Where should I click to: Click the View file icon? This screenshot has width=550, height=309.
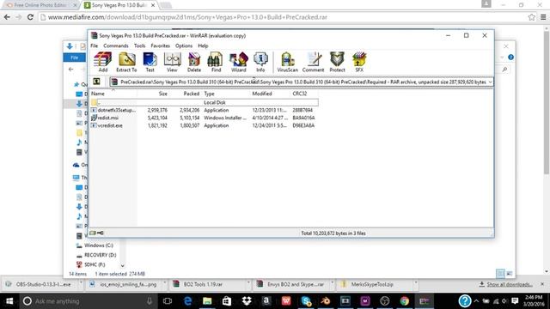coord(172,62)
